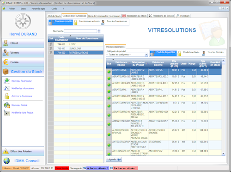
Task: Switch to Prestations de Service tab
Action: (x=161, y=16)
